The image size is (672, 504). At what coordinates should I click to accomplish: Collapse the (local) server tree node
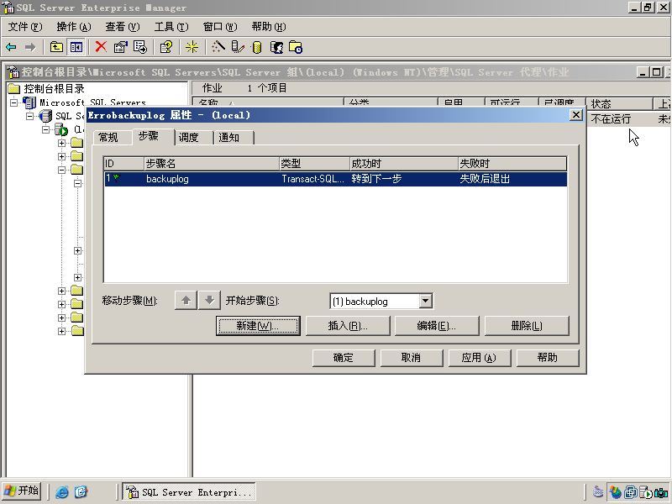tap(46, 129)
